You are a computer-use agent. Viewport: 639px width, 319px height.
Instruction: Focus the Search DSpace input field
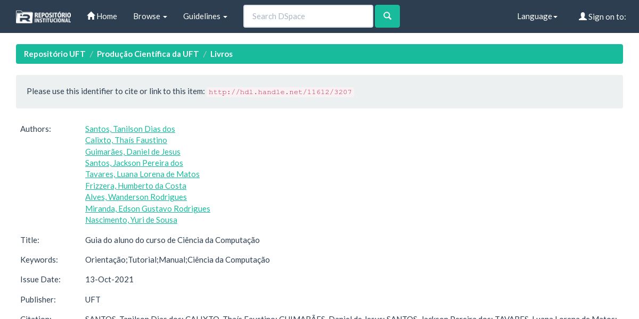click(308, 16)
